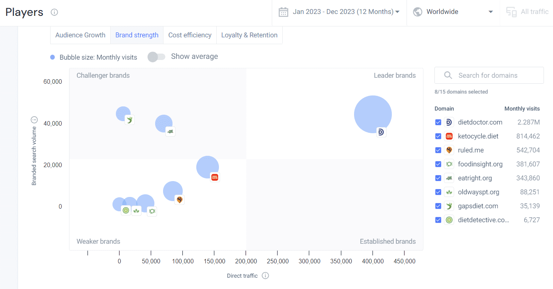Screen dimensions: 553x289
Task: Click the gapsdiet.com domain name
Action: coord(478,206)
